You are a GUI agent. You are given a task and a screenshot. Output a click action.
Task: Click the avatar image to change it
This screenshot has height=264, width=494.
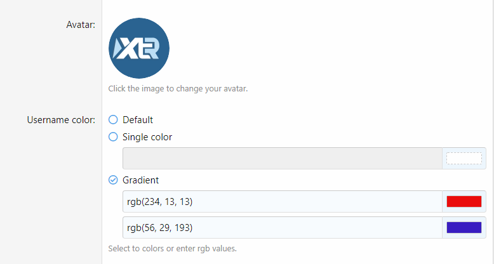[139, 48]
